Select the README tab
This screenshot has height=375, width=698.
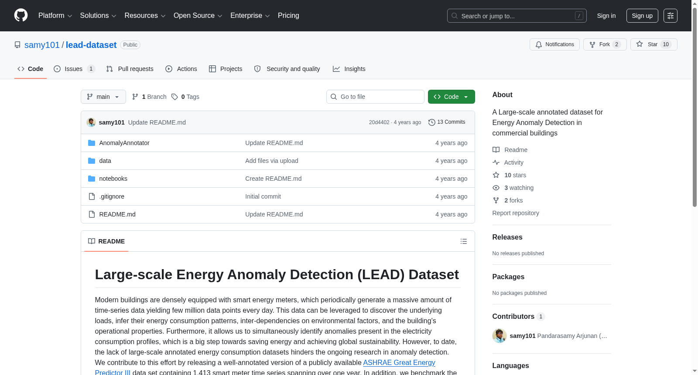tap(106, 241)
